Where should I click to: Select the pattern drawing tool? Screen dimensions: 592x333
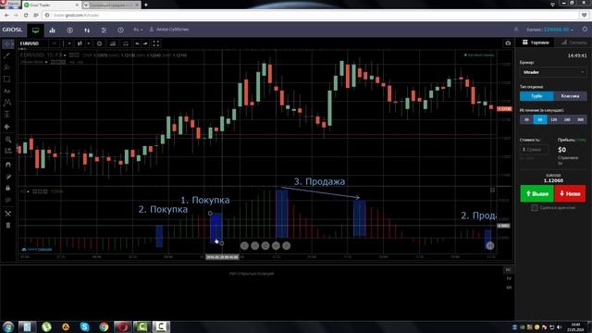[x=7, y=103]
